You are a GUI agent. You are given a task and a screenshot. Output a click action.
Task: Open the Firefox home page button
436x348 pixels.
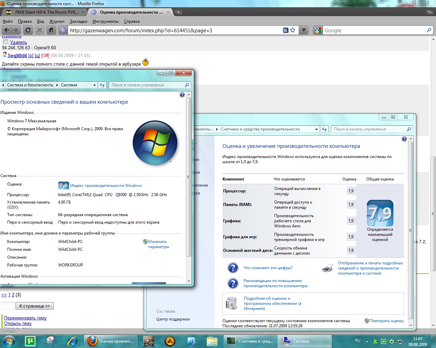51,30
